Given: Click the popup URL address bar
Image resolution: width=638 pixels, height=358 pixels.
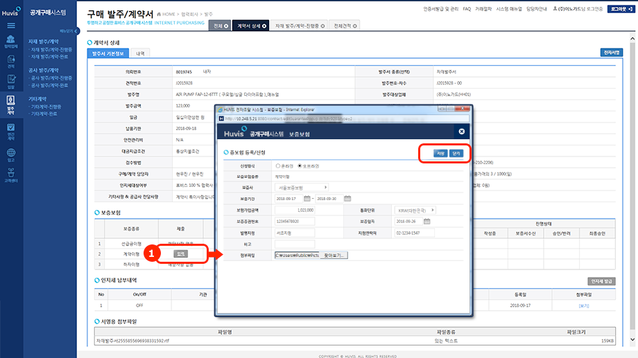Looking at the screenshot, I should coord(344,118).
